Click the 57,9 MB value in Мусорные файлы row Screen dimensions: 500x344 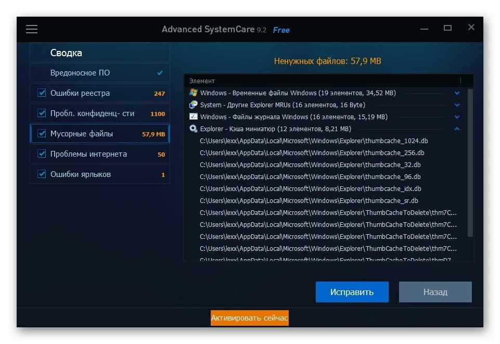153,134
